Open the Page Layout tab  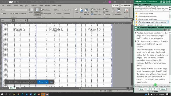24,6
